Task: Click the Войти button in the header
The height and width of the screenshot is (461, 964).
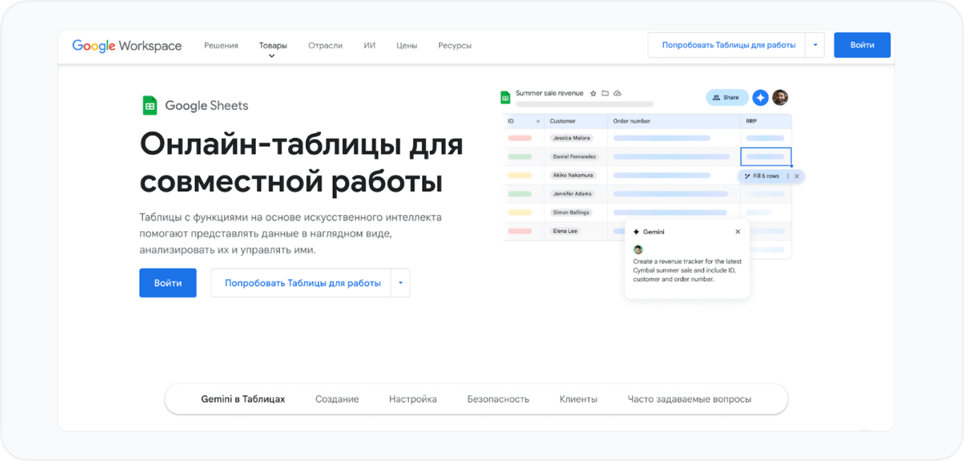Action: coord(862,45)
